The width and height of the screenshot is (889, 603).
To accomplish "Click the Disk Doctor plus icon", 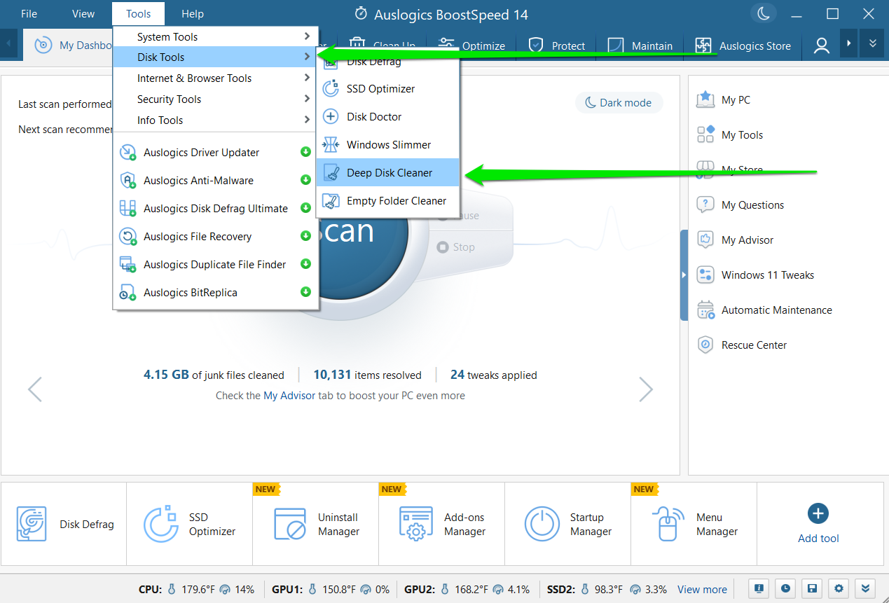I will coord(331,117).
